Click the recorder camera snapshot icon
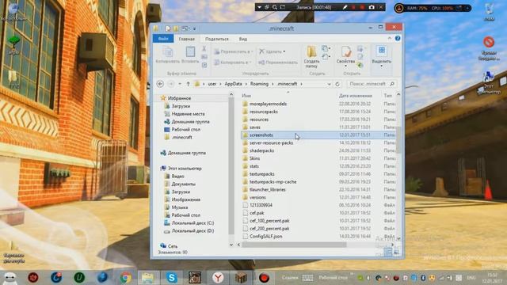This screenshot has width=507, height=285. [x=372, y=7]
